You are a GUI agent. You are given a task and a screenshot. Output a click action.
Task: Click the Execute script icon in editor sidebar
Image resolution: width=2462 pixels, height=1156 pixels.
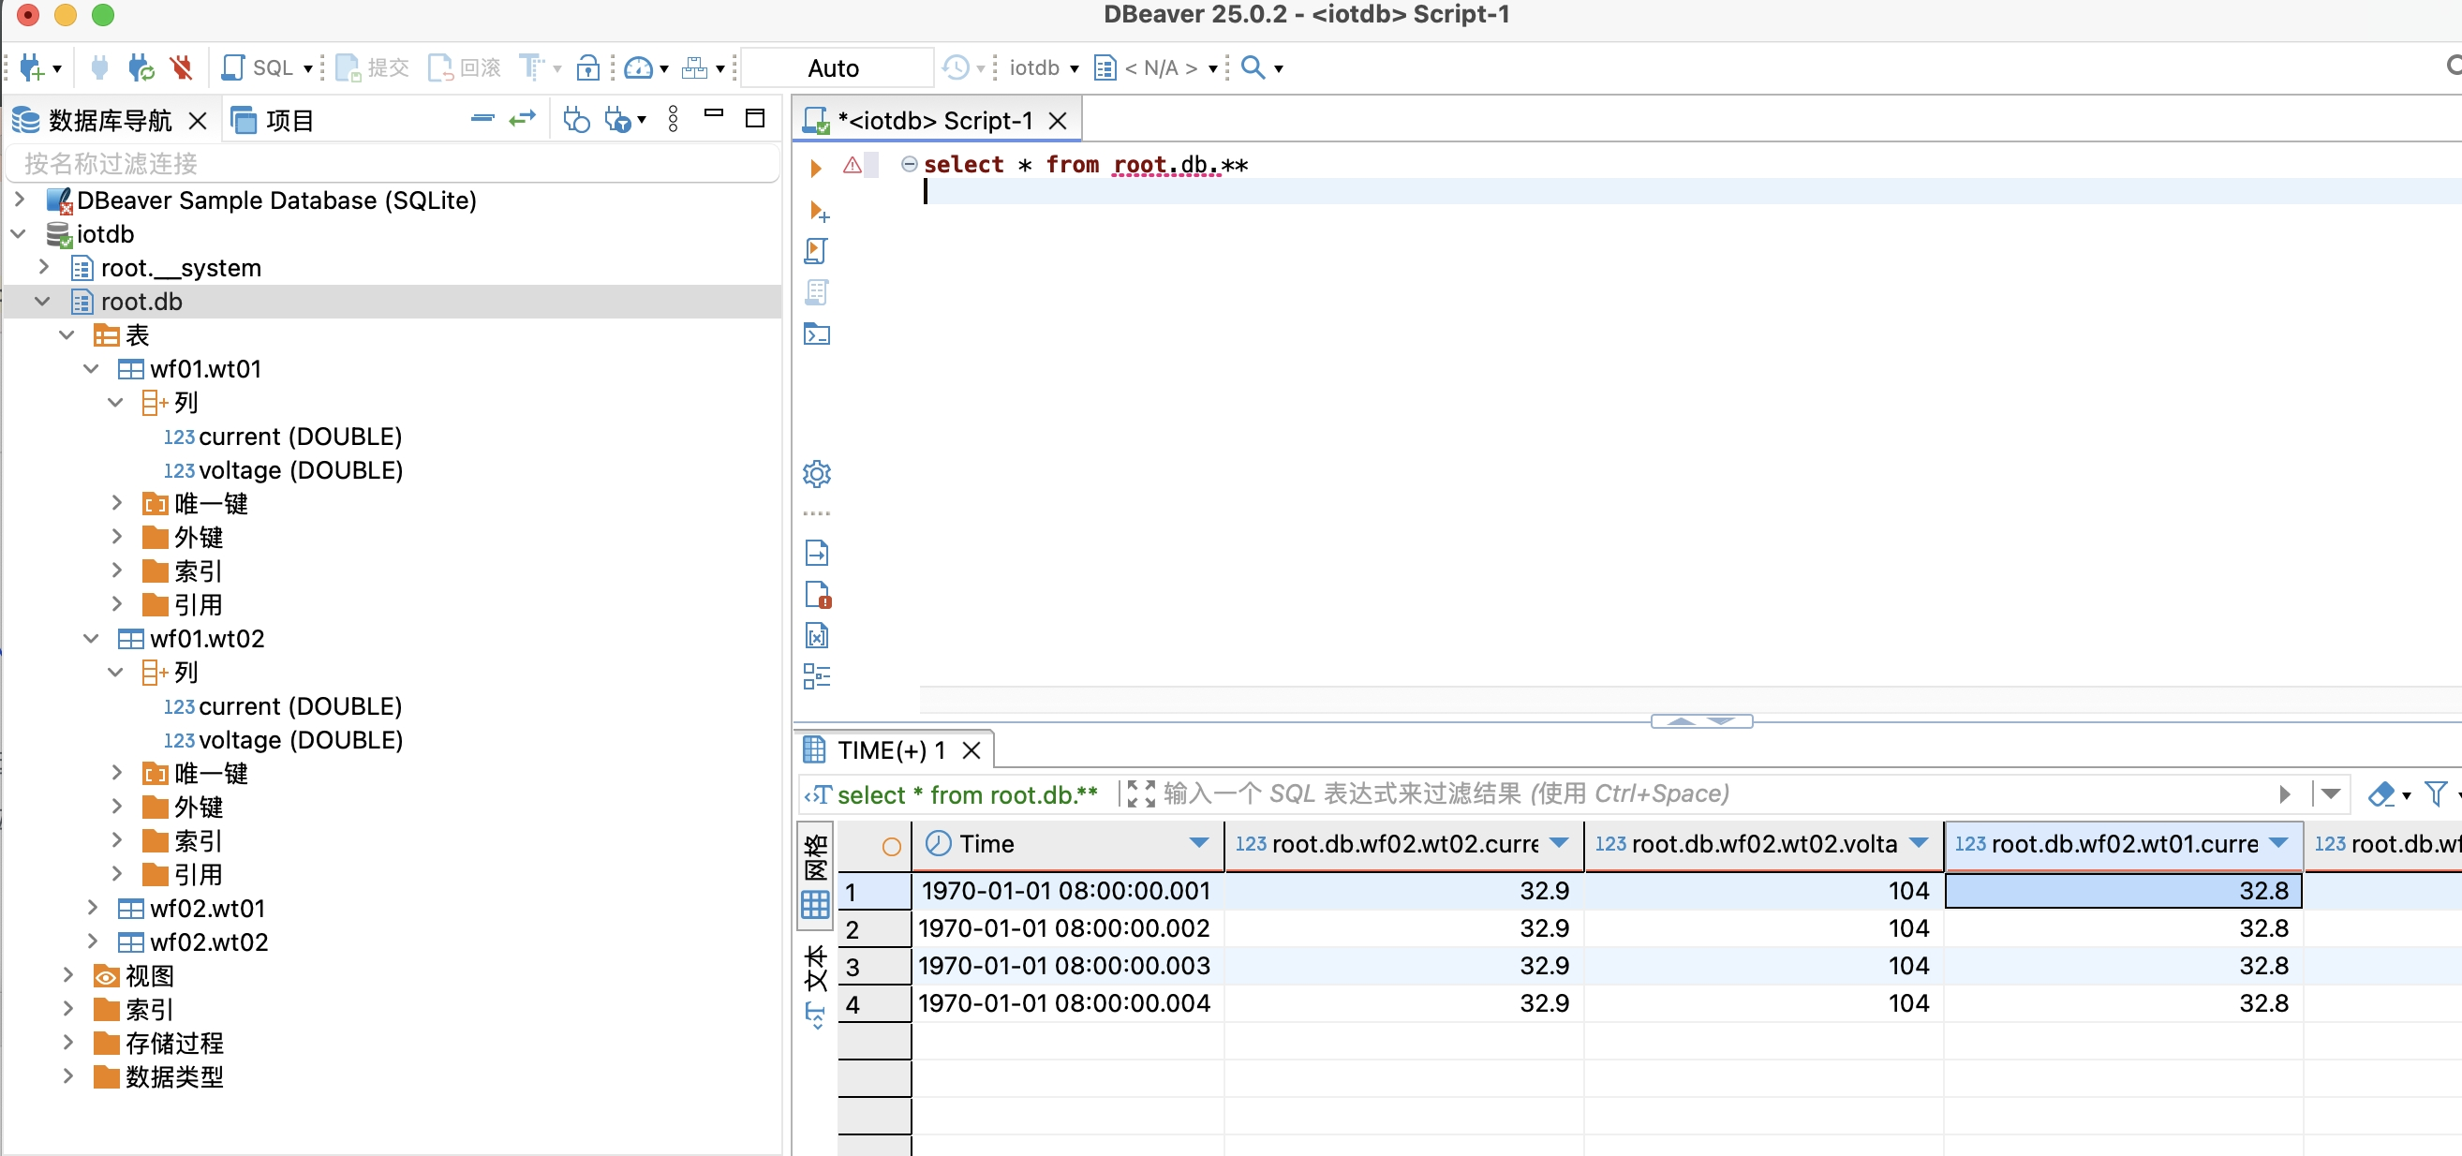(815, 251)
